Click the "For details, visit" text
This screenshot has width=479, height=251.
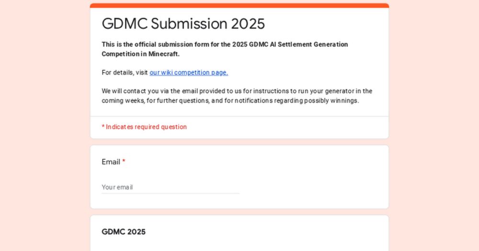(125, 73)
